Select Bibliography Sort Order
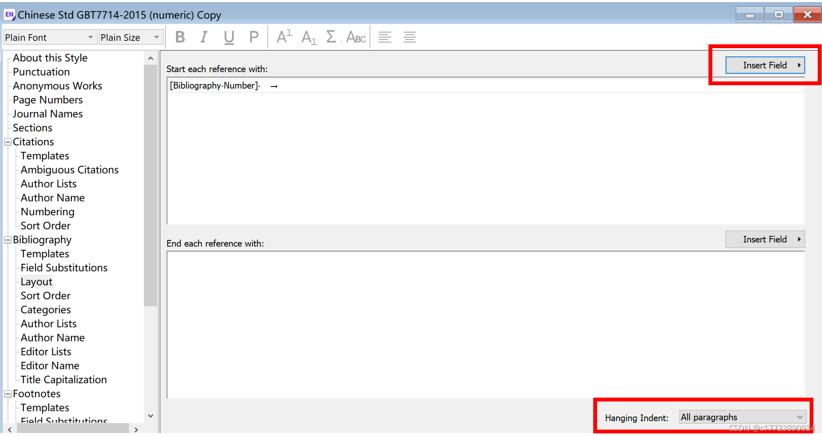822x436 pixels. [x=45, y=296]
